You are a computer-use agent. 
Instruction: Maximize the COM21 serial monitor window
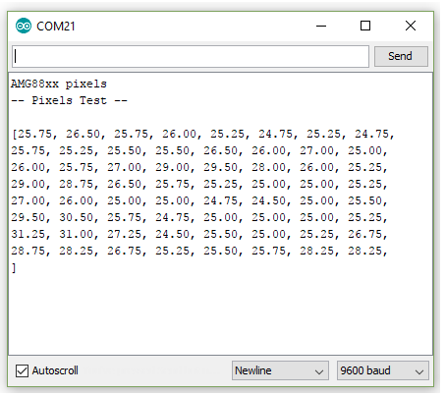pos(365,26)
